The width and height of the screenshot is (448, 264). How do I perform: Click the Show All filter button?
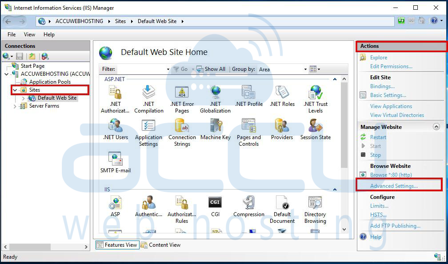pyautogui.click(x=211, y=69)
